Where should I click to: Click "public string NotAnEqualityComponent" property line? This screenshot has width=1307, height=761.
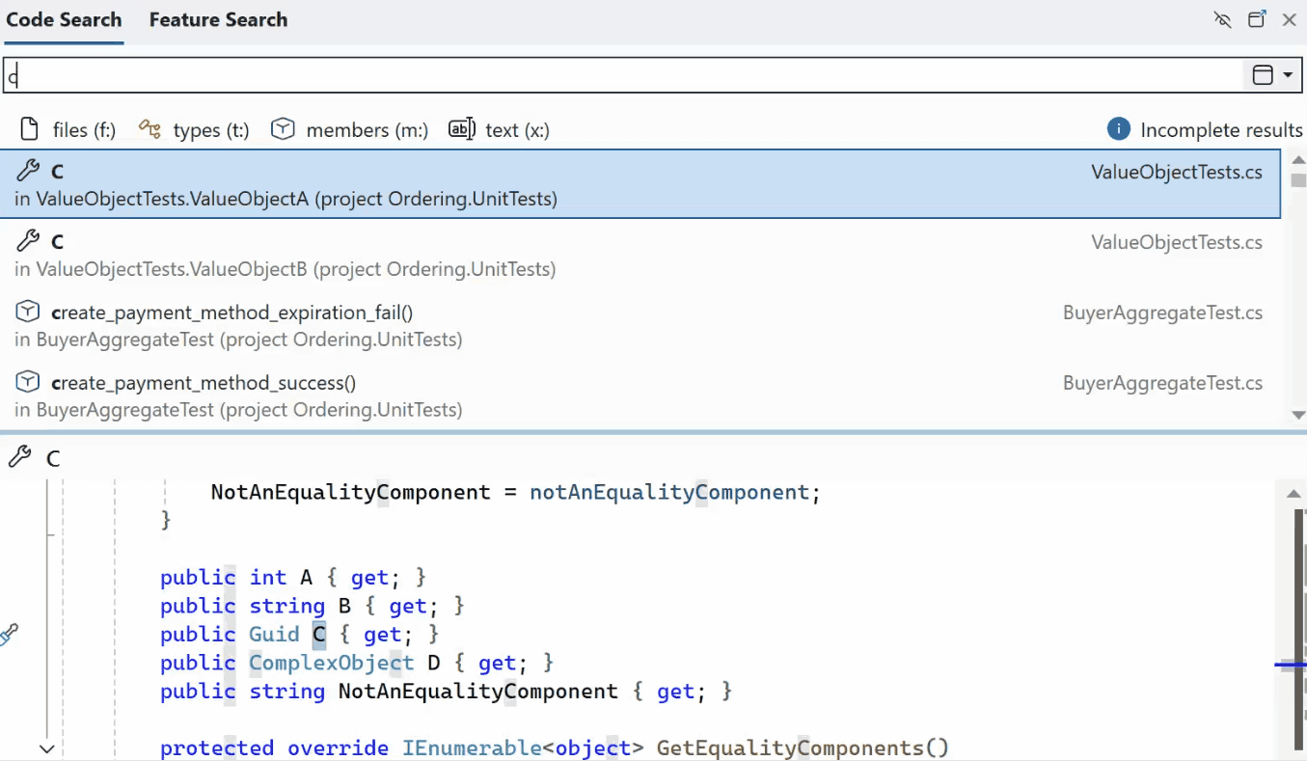click(447, 691)
